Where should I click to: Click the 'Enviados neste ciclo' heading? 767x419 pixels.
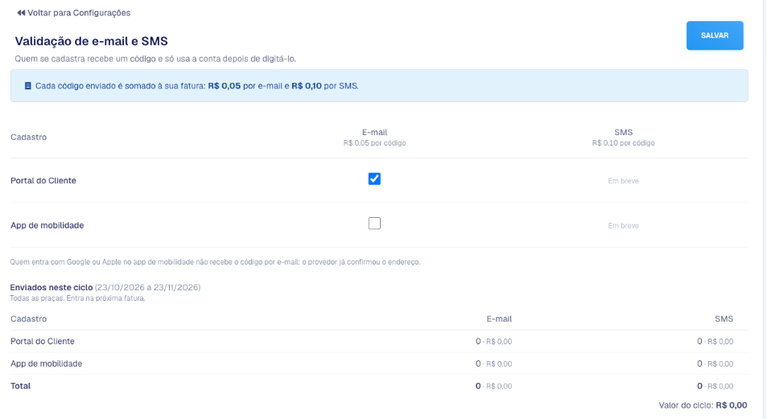click(52, 287)
